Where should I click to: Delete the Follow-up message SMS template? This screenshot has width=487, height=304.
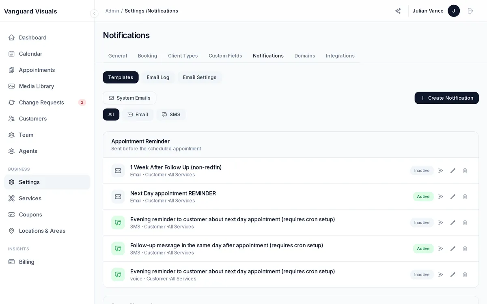tap(465, 248)
